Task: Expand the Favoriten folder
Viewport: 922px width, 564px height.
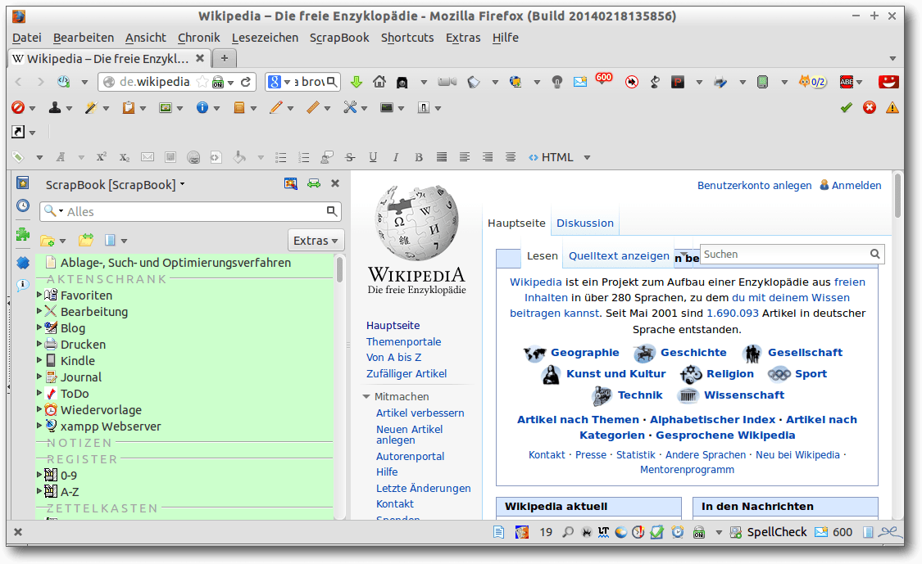Action: click(39, 295)
